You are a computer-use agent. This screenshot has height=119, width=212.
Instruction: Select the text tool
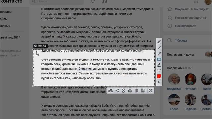point(159,70)
